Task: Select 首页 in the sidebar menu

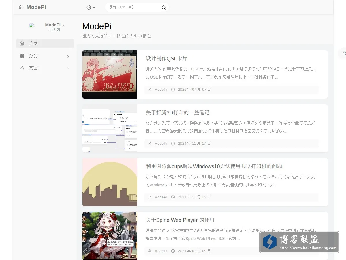Action: pyautogui.click(x=45, y=43)
